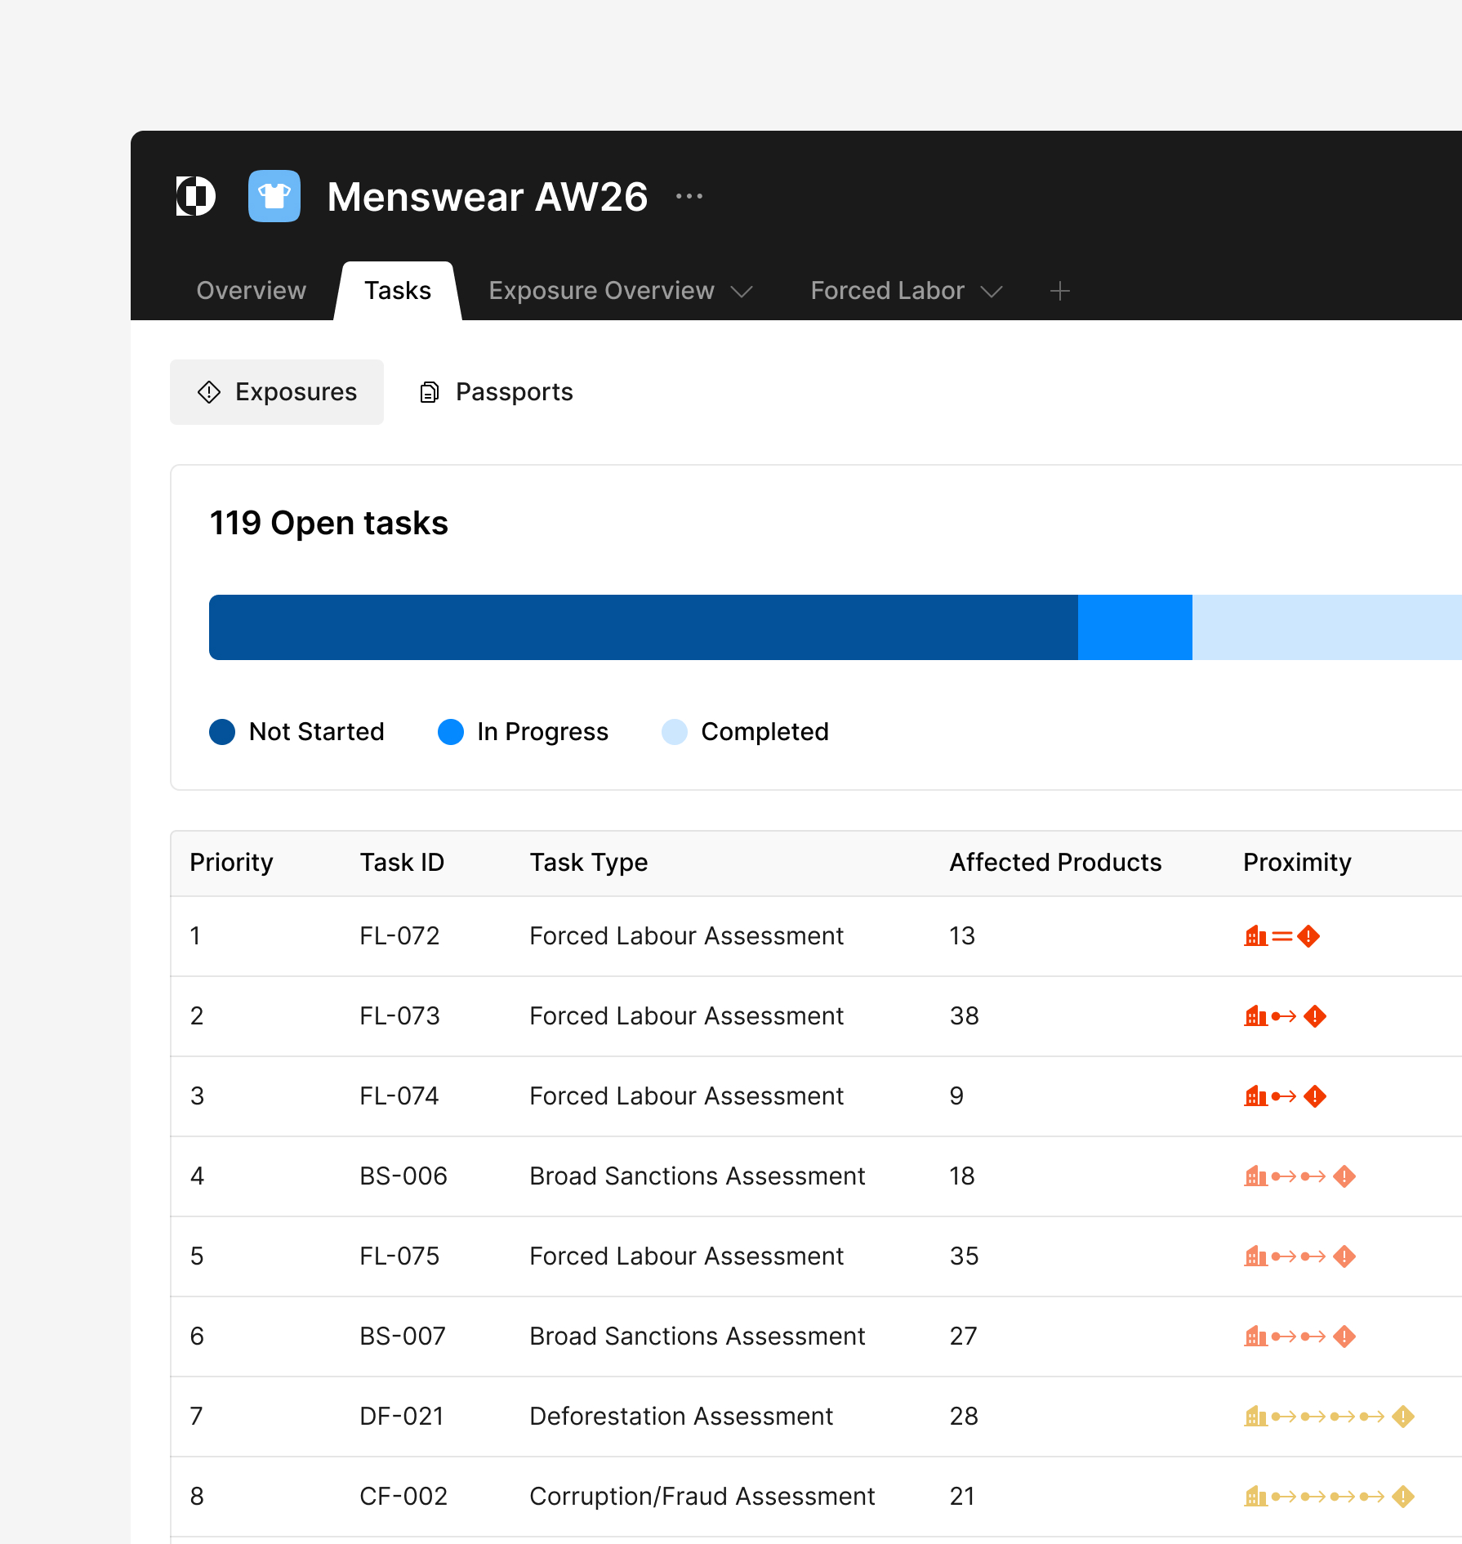Image resolution: width=1462 pixels, height=1544 pixels.
Task: Click proximity icon for task BS-006
Action: [x=1299, y=1176]
